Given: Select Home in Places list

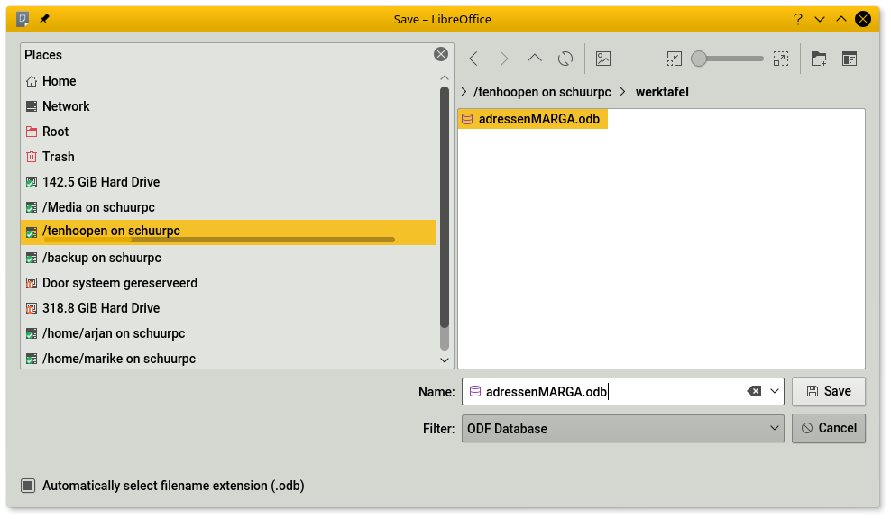Looking at the screenshot, I should (59, 81).
